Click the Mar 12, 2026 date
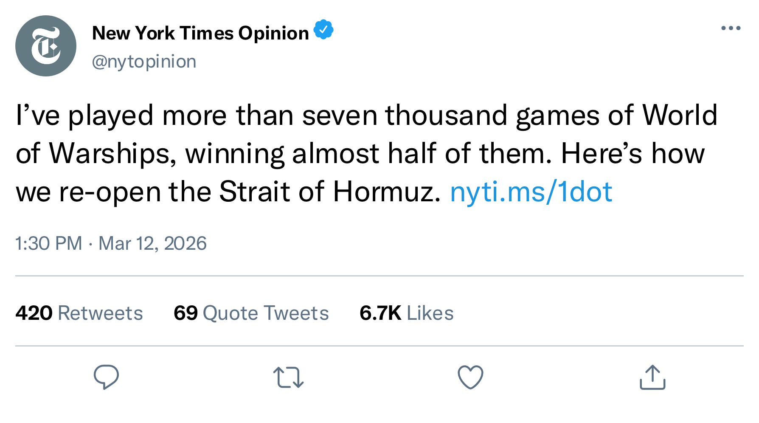759x423 pixels. (x=152, y=243)
